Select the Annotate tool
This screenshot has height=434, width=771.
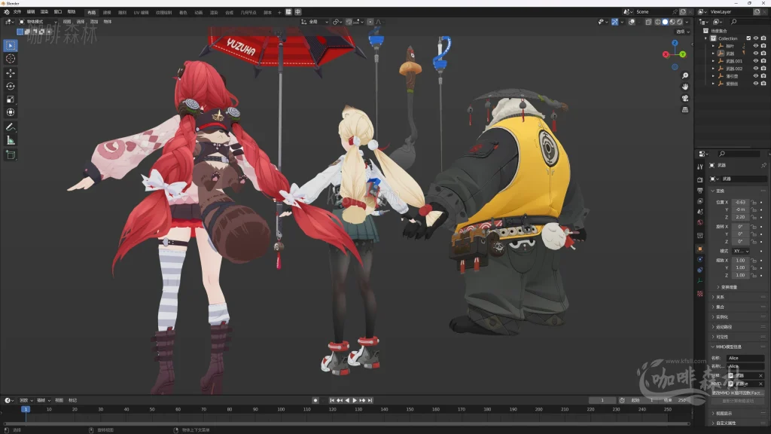click(11, 127)
